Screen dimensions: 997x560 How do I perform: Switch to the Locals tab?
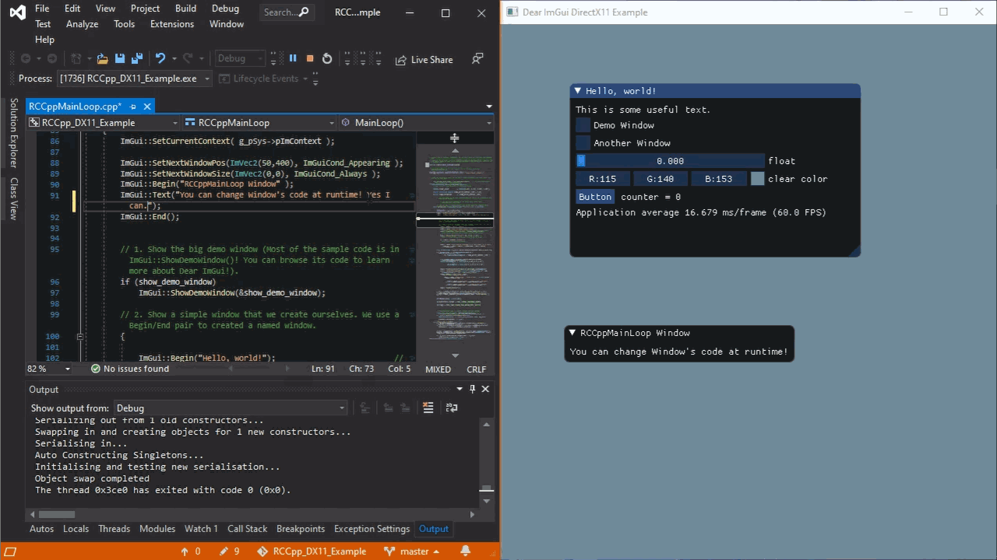(x=76, y=529)
